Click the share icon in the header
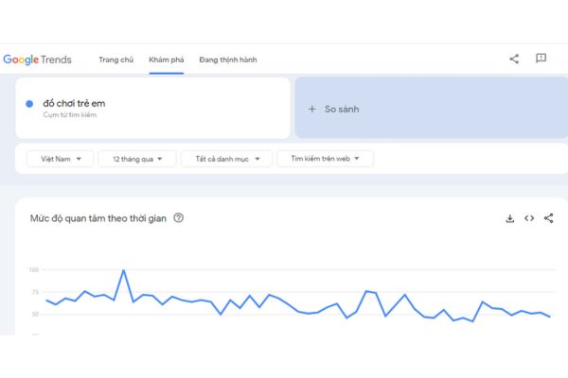The width and height of the screenshot is (568, 378). [x=514, y=59]
